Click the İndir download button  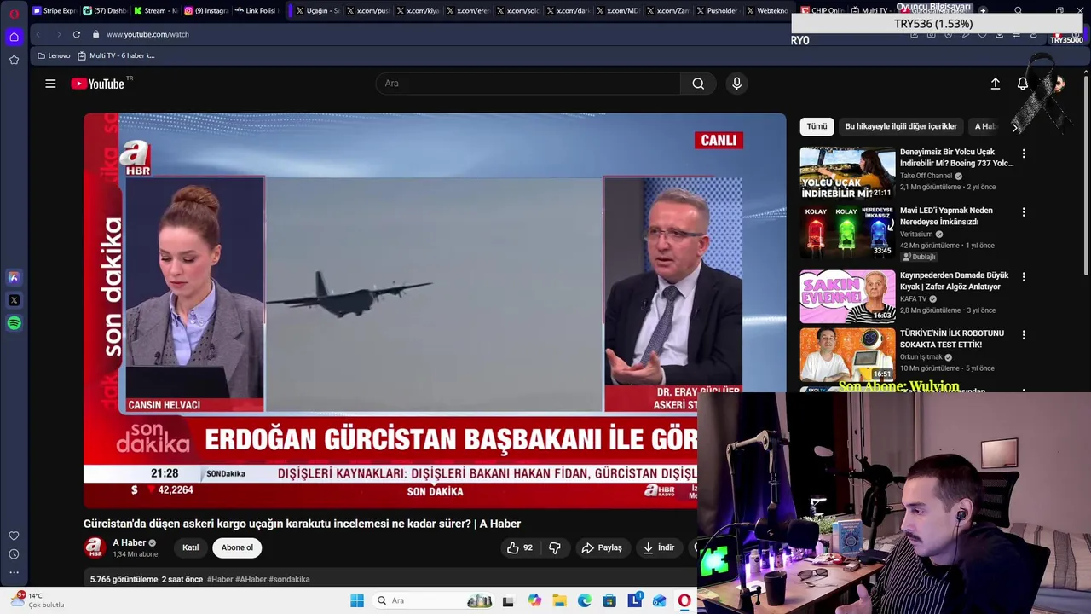tap(659, 547)
